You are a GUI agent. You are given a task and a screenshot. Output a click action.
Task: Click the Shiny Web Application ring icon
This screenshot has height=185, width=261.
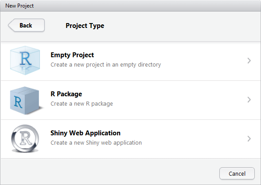[x=25, y=138]
